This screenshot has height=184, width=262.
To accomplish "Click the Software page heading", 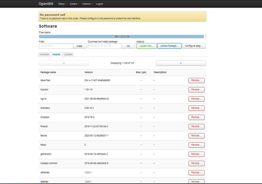I will (x=48, y=26).
